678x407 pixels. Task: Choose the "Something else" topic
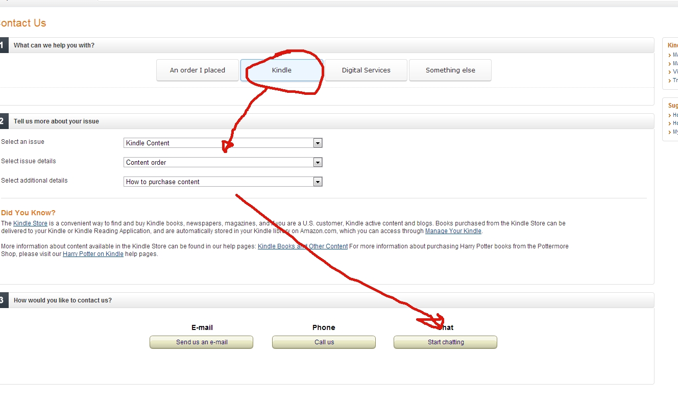point(450,70)
